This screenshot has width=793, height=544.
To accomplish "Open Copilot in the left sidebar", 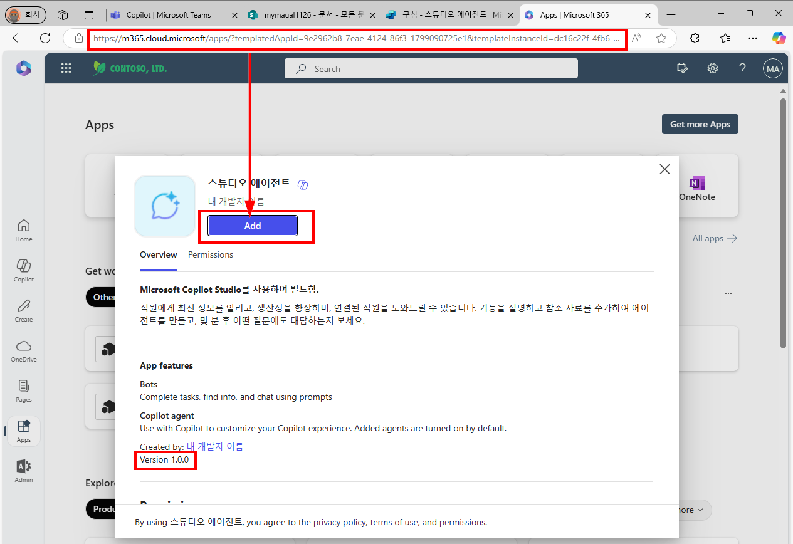I will (24, 270).
